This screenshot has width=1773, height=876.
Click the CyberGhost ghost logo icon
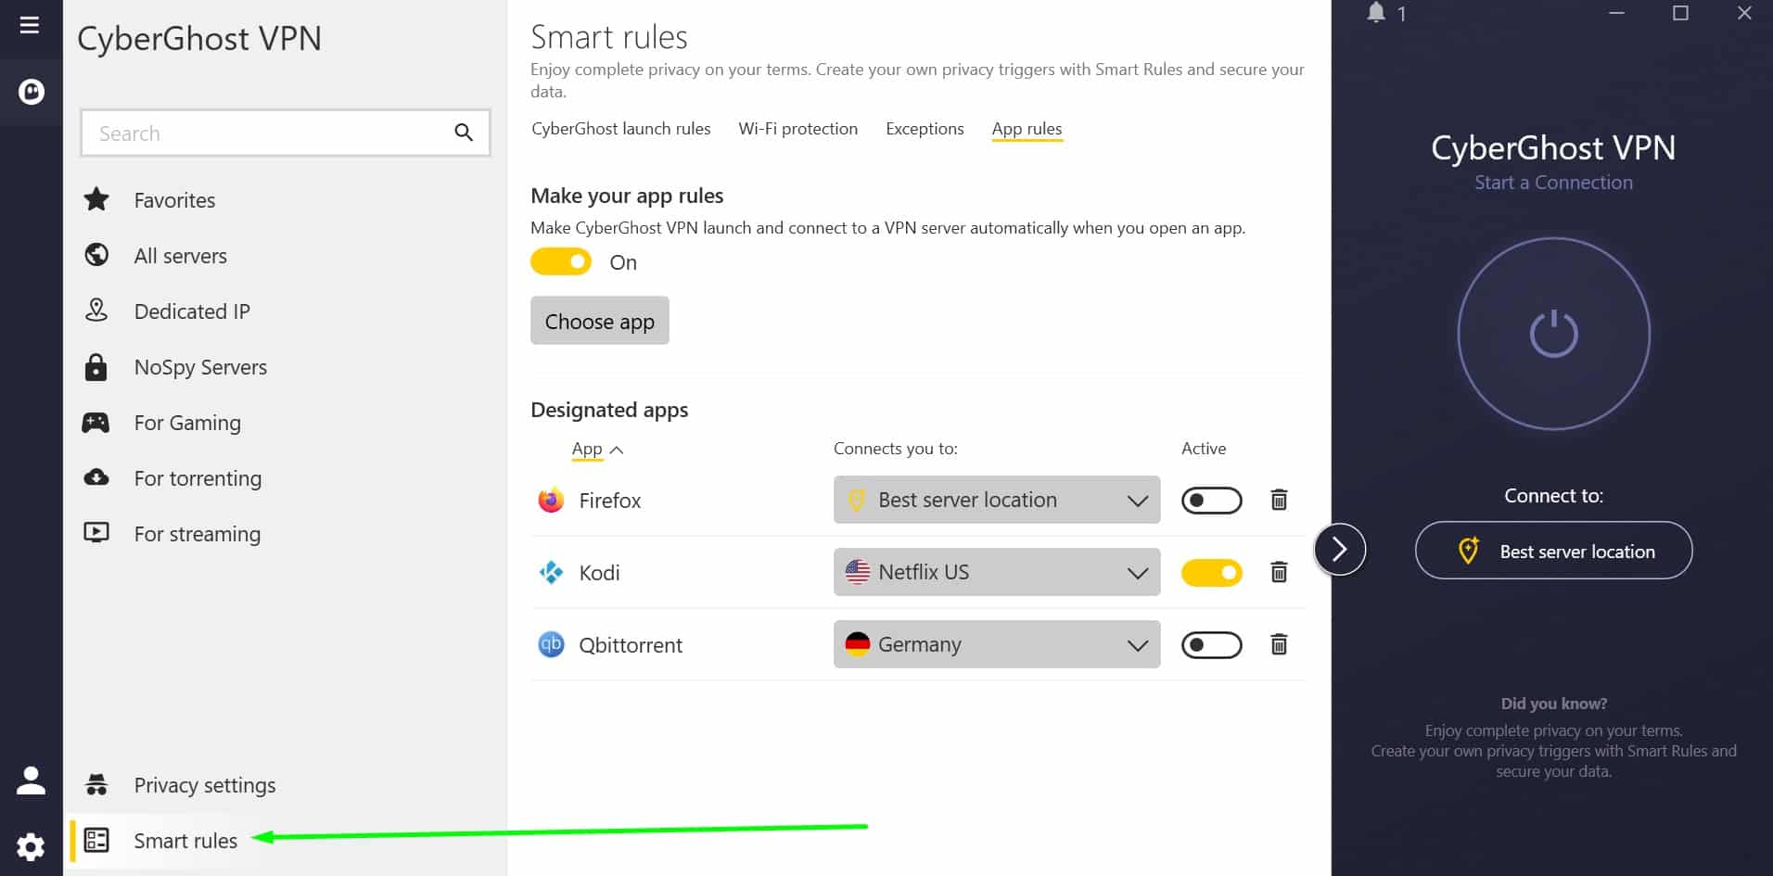point(32,92)
